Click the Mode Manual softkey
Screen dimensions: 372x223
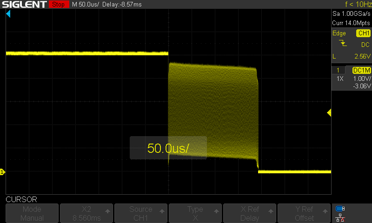(32, 213)
